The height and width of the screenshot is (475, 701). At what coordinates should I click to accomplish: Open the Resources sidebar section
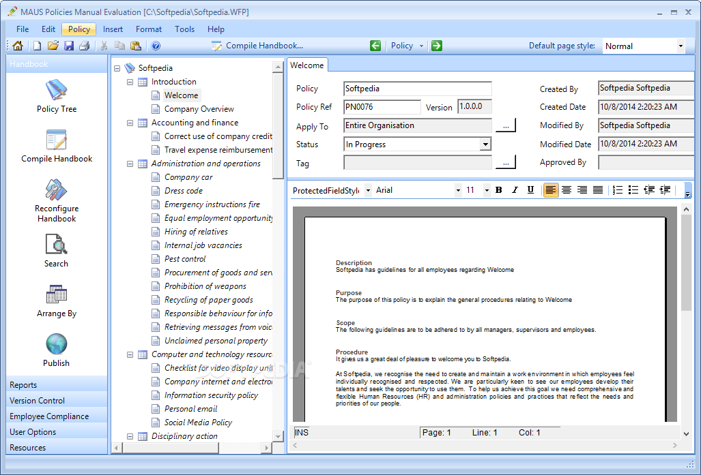pyautogui.click(x=57, y=447)
